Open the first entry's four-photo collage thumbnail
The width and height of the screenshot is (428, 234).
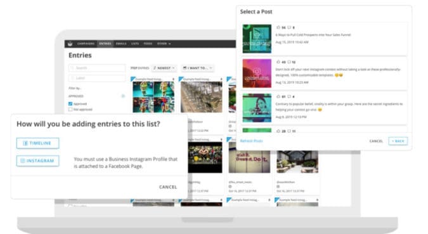click(x=153, y=97)
